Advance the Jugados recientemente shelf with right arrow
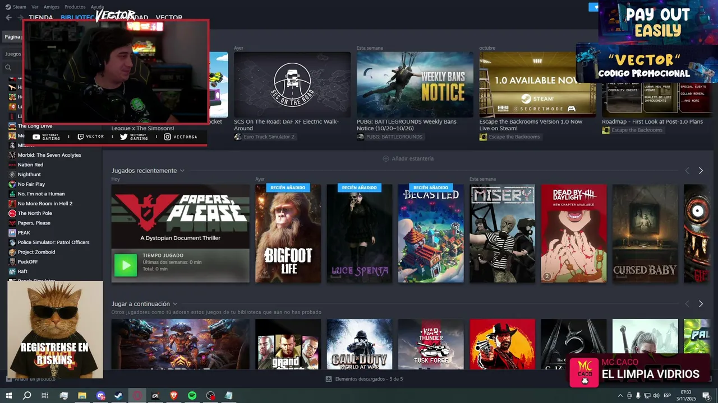Screen dimensions: 718x403 point(701,171)
